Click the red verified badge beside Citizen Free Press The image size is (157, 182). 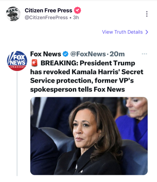(77, 10)
